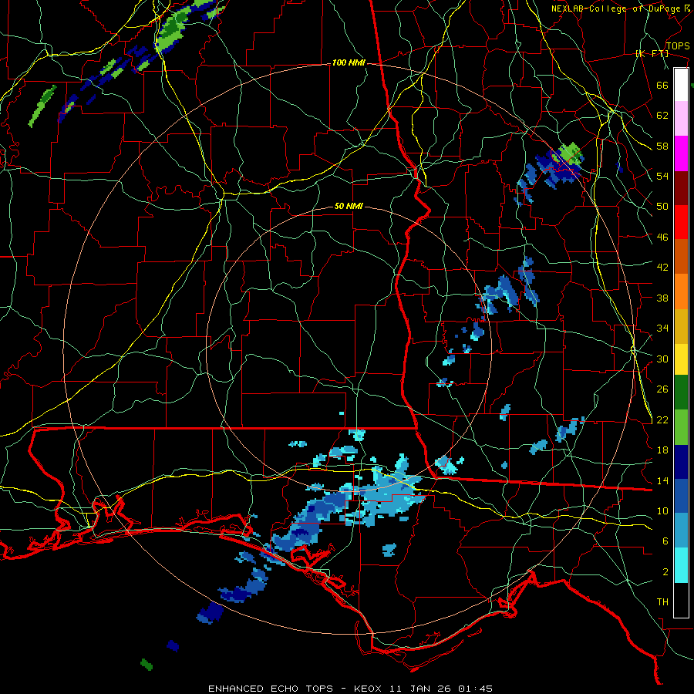
Task: Click the light green legend swatch
Action: click(681, 427)
